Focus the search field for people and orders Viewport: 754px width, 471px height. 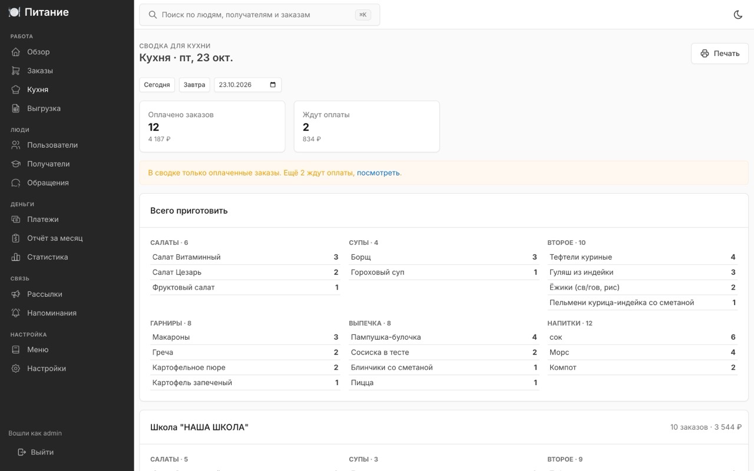[x=260, y=15]
